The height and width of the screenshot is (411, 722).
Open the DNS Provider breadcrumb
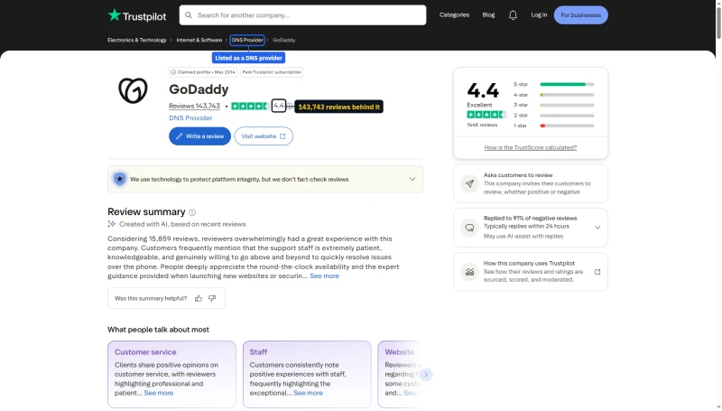point(247,40)
